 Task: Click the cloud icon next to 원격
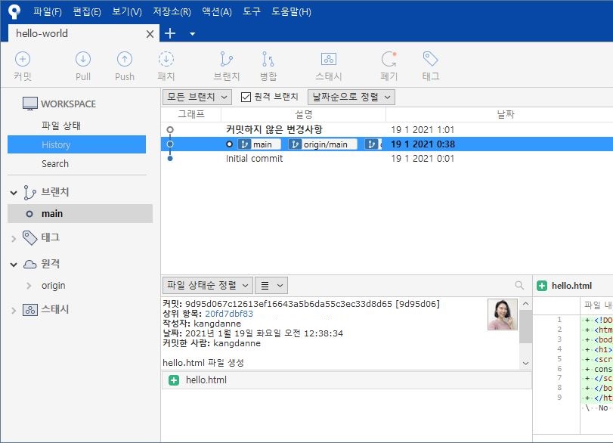pos(29,264)
